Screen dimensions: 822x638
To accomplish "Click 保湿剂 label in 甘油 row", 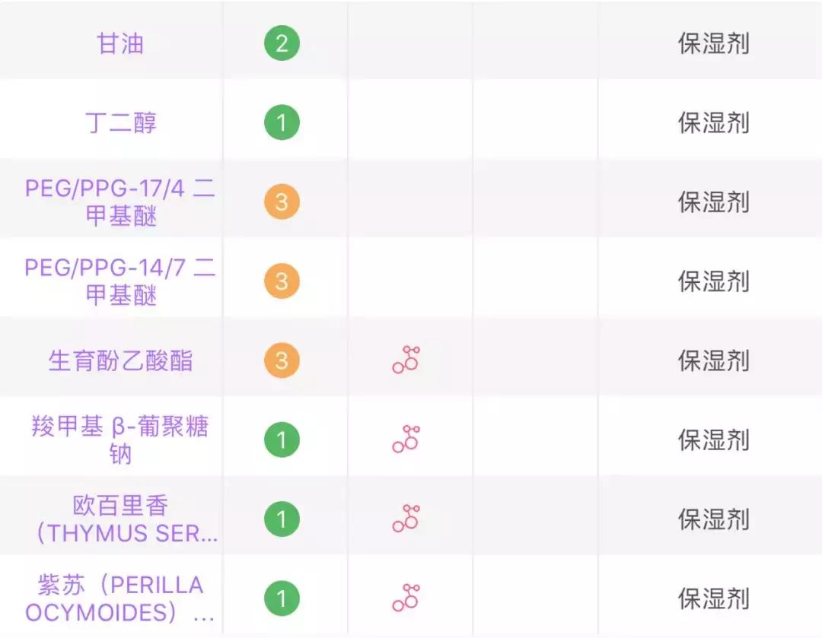I will (713, 43).
